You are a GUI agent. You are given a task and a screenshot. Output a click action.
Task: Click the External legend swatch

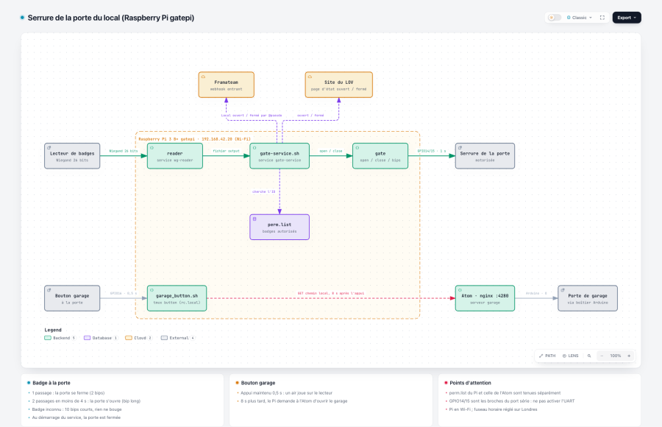[164, 338]
